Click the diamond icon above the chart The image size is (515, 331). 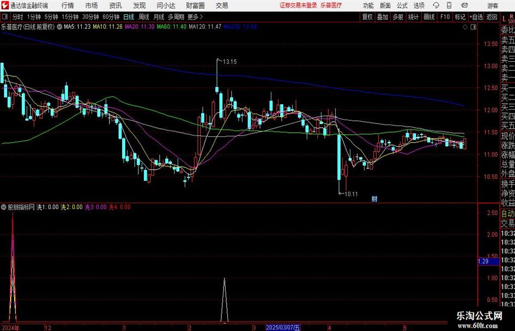click(465, 27)
